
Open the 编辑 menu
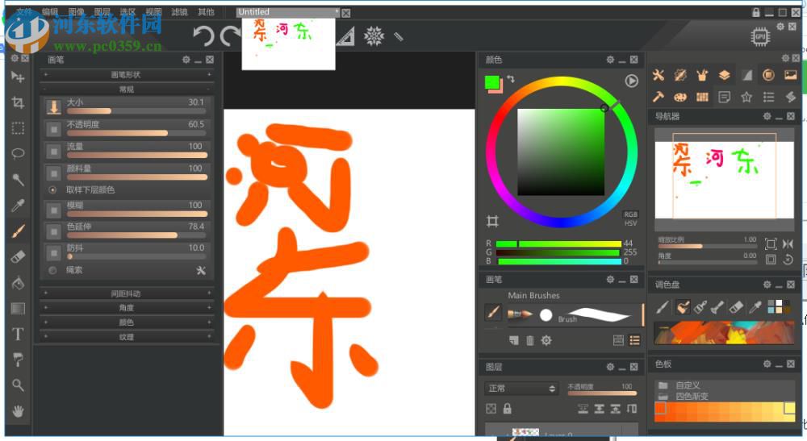(50, 12)
